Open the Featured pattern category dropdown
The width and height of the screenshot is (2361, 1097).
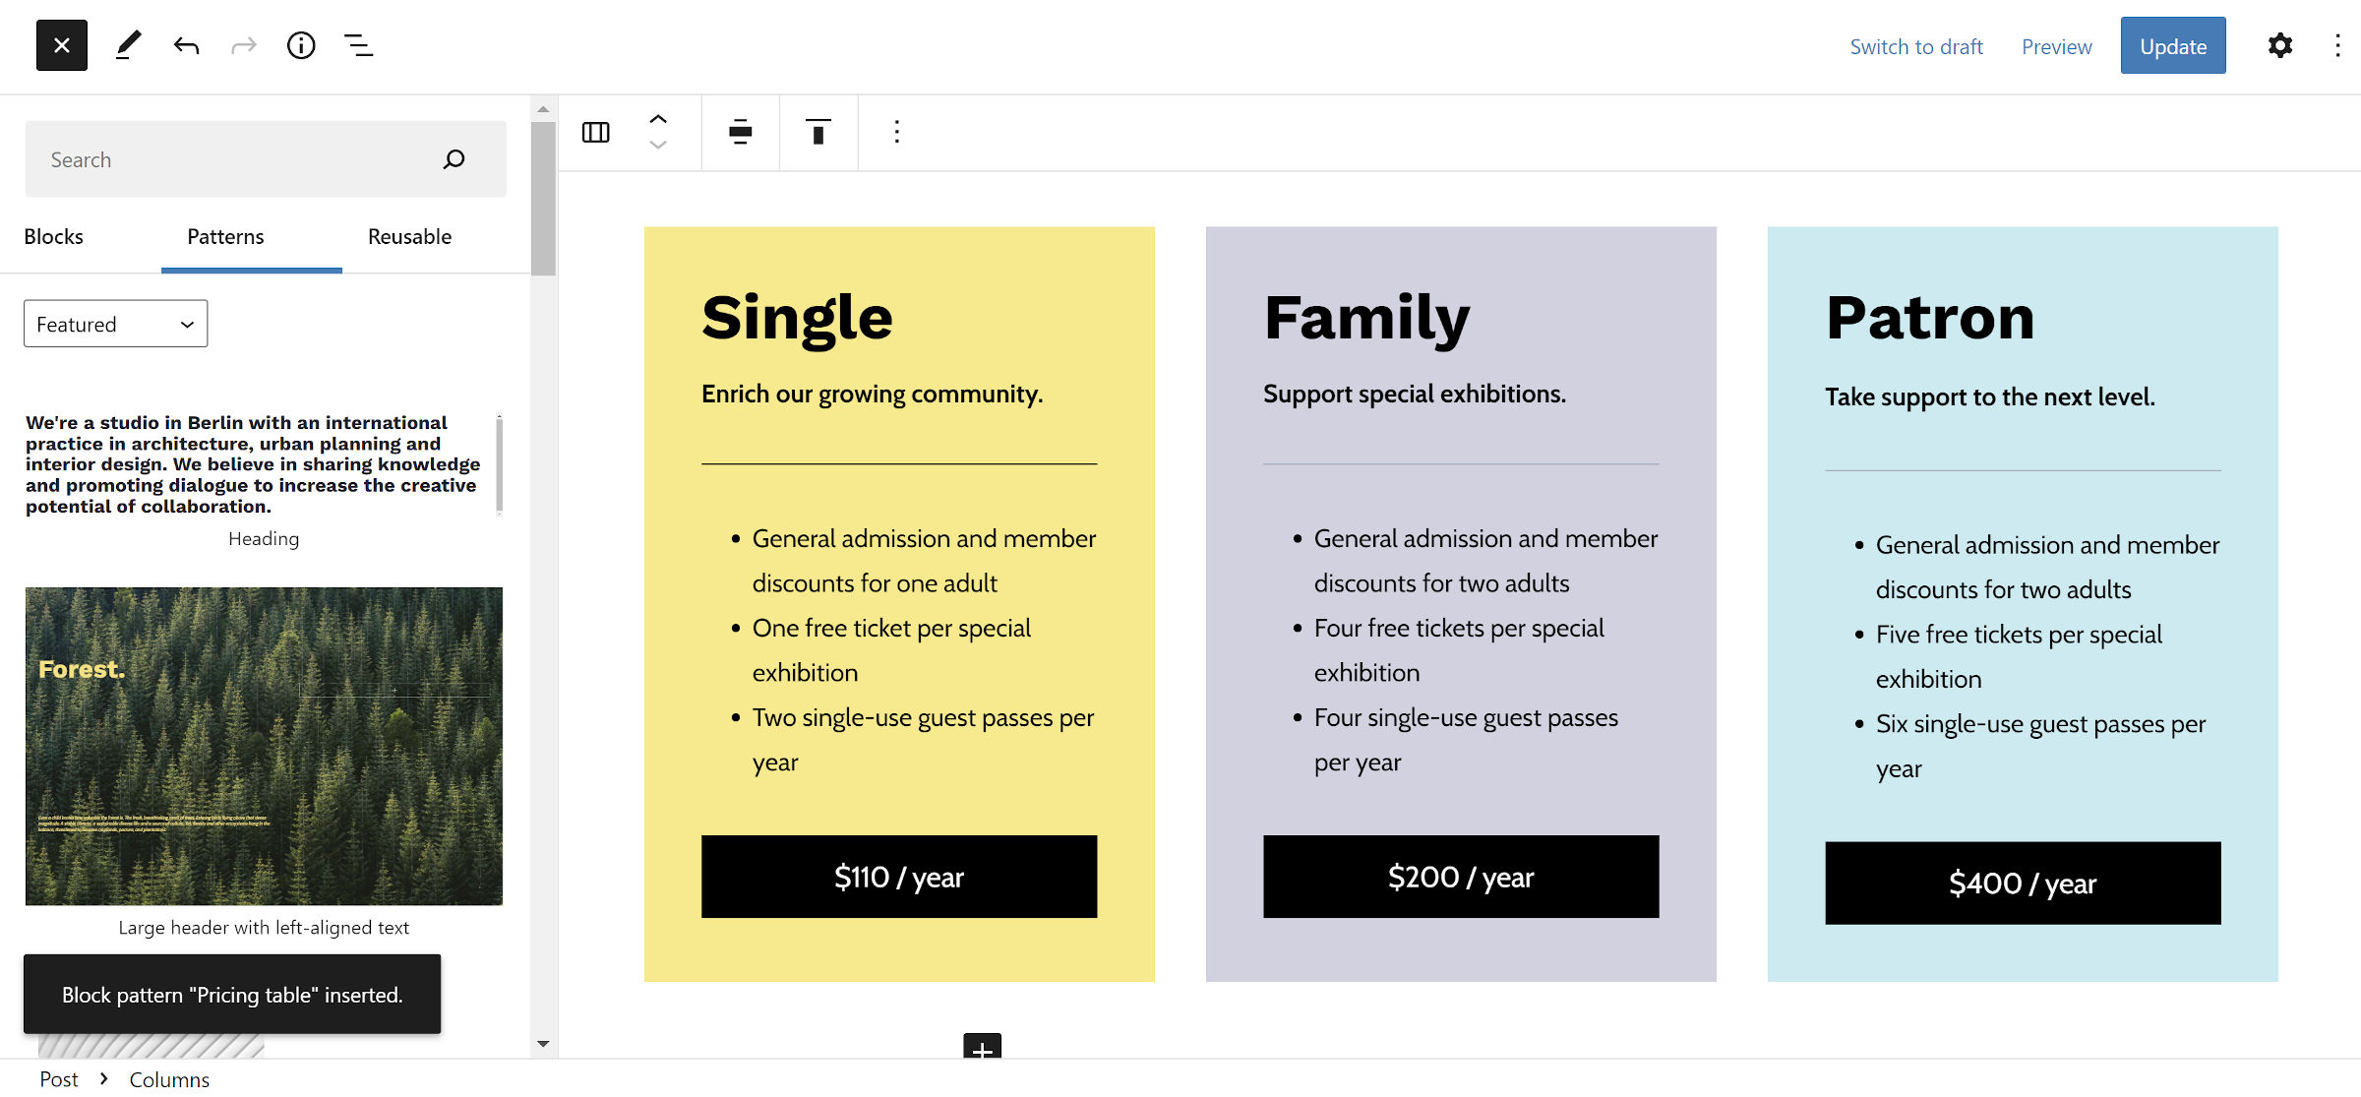pos(115,323)
